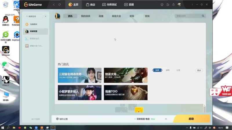Click the 18:15 taskbar clock
Screen dimensions: 232x130
220,128
